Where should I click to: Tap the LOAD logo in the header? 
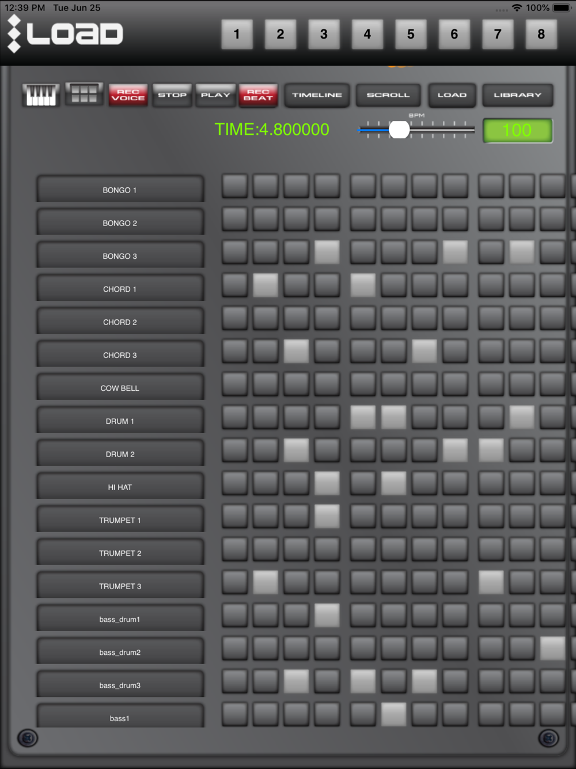[x=65, y=33]
